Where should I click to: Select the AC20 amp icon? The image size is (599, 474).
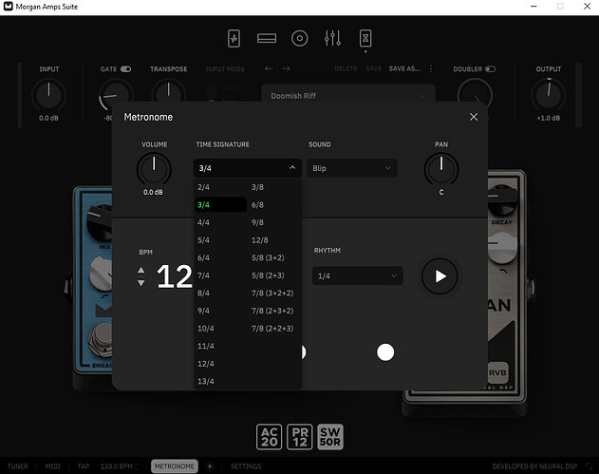tap(269, 436)
